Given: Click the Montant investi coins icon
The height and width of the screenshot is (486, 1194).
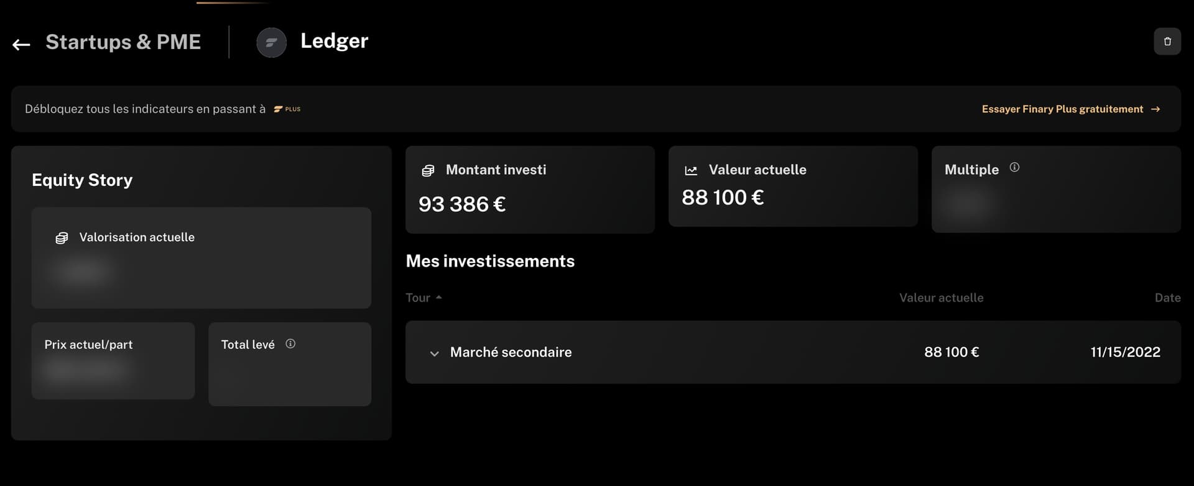Looking at the screenshot, I should 428,171.
